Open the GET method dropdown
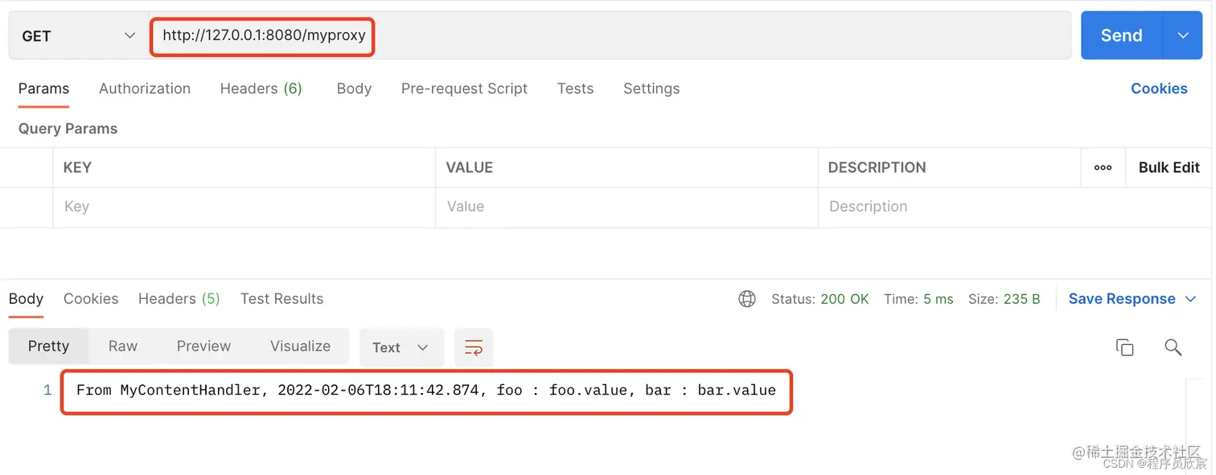This screenshot has height=475, width=1216. click(x=78, y=35)
